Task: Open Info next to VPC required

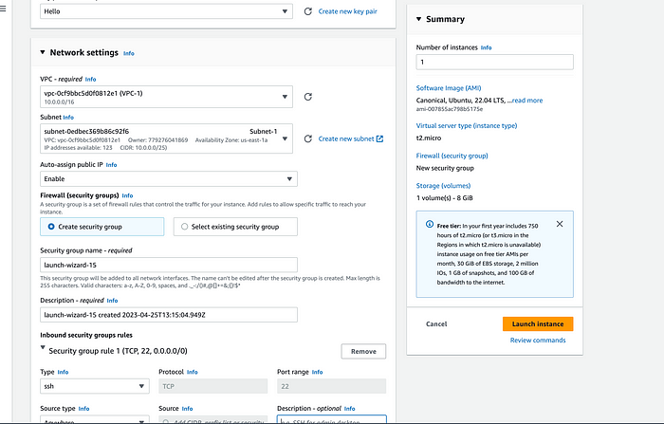Action: coord(91,80)
